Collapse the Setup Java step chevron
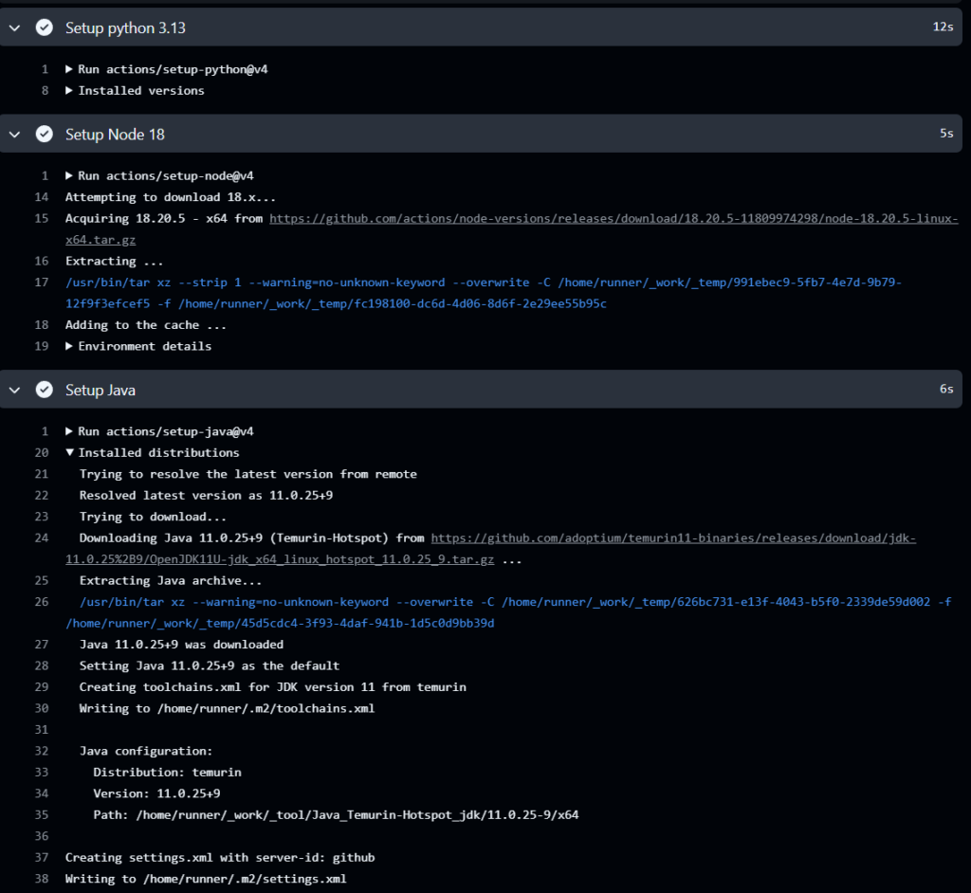971x893 pixels. pos(15,391)
